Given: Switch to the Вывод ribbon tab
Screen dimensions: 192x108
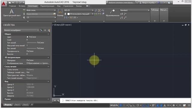Looking at the screenshot, I should [79, 6].
